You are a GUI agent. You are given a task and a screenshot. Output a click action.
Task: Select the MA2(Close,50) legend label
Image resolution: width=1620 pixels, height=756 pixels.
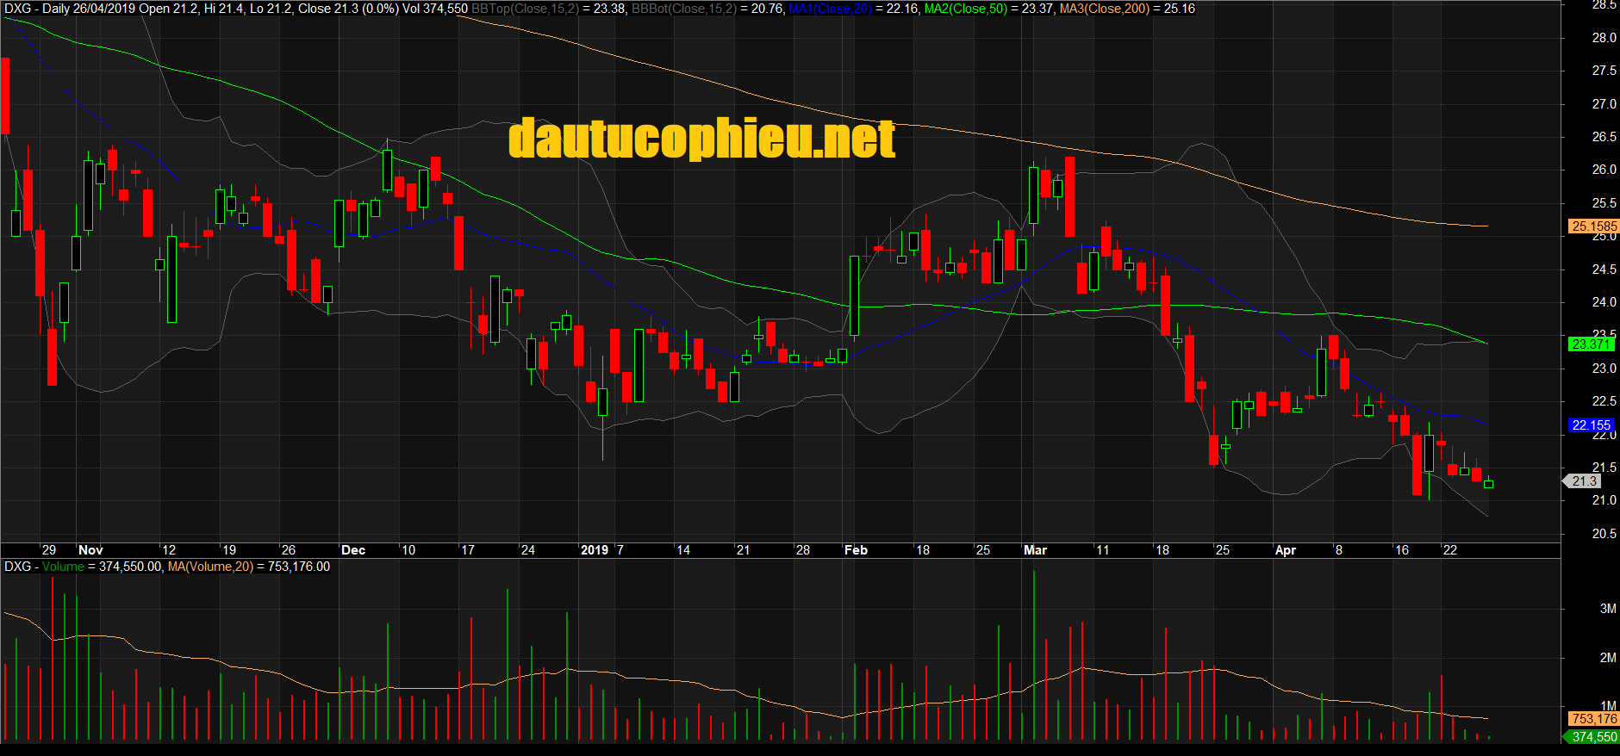(x=965, y=9)
